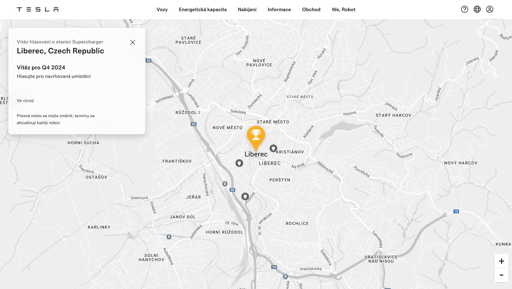Open the Energetická kapacita menu
Screen dimensions: 512x289
coord(203,10)
